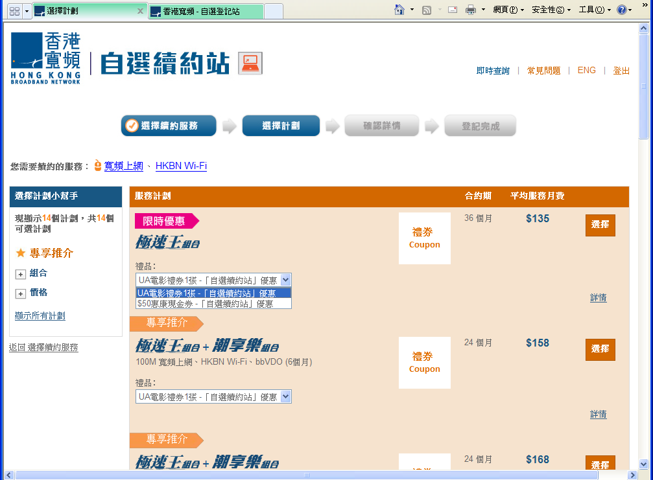653x480 pixels.
Task: Open 詳情 for the $158 plan
Action: click(x=599, y=415)
